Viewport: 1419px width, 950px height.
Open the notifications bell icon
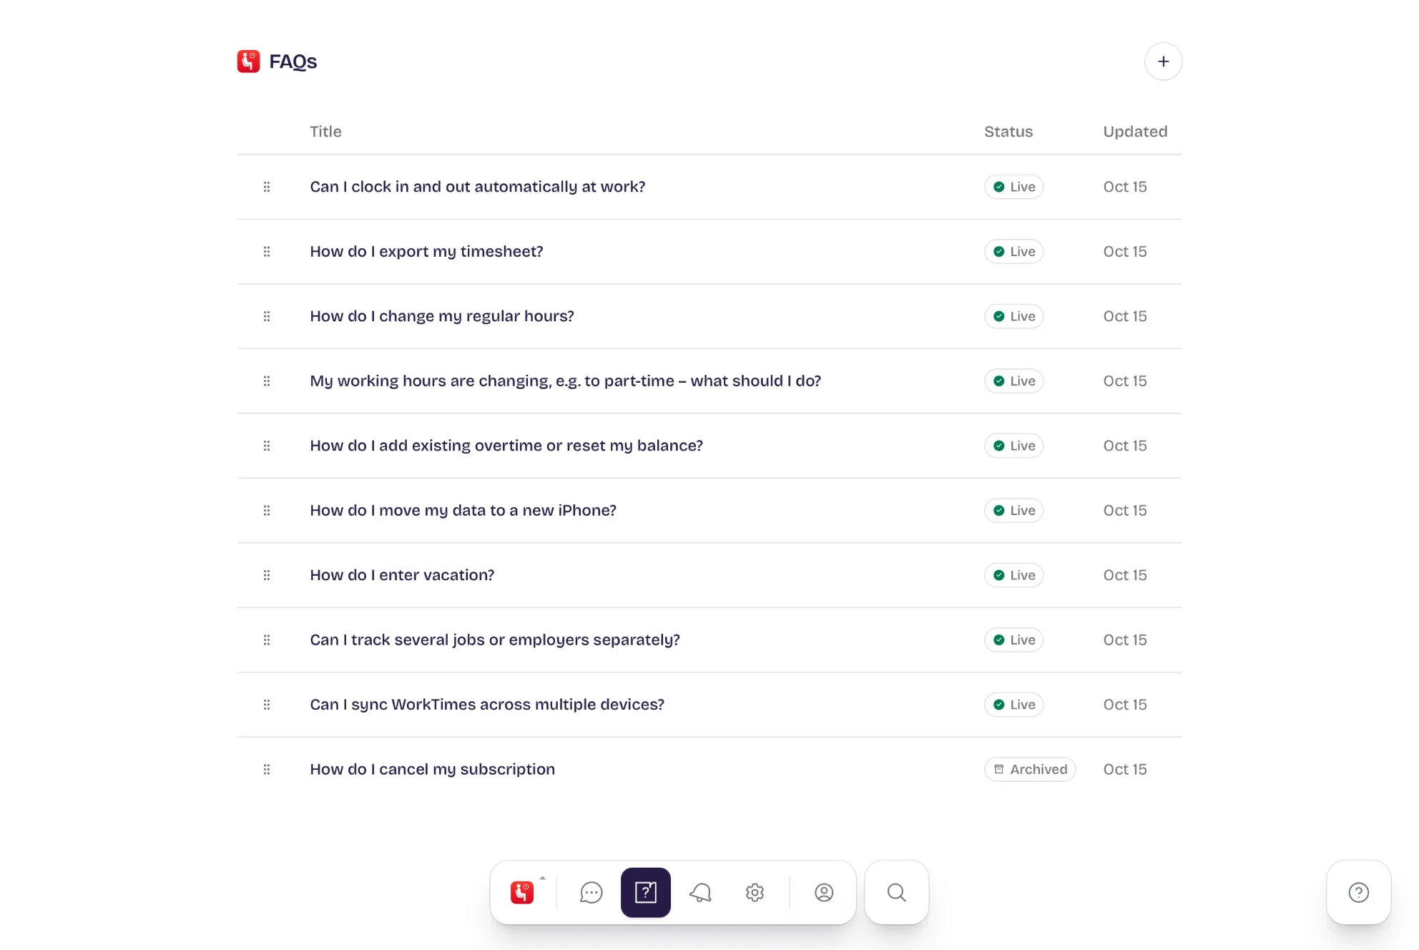point(700,892)
